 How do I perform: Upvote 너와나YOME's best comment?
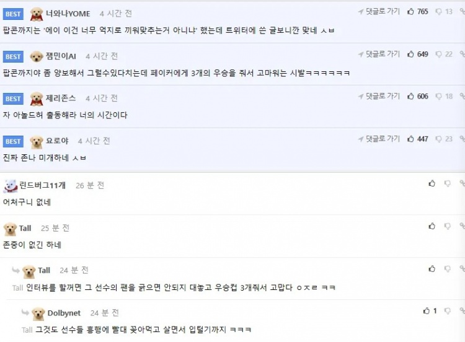pyautogui.click(x=410, y=12)
